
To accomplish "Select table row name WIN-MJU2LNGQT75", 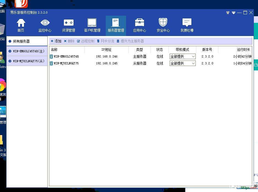I will 66,63.
